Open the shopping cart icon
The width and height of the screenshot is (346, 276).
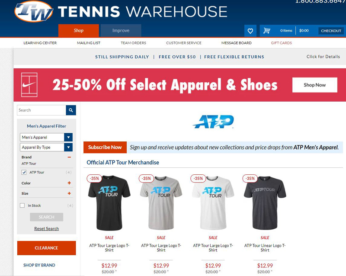(266, 31)
